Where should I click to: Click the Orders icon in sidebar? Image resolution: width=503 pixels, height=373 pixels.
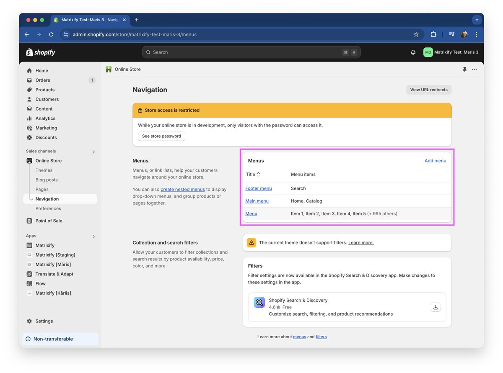(29, 80)
